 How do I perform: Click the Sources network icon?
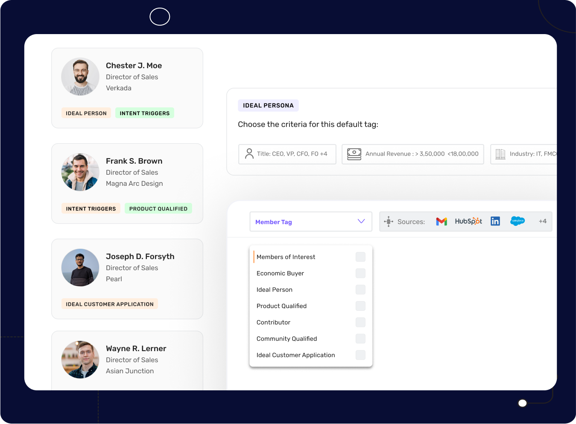coord(389,222)
